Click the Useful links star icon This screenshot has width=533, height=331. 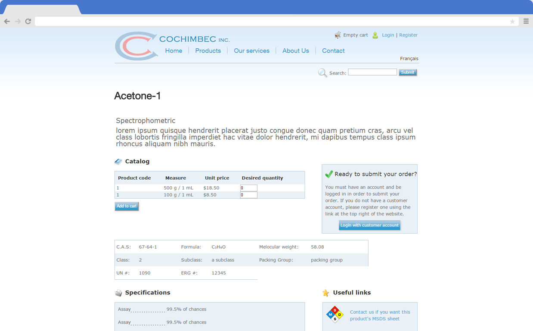click(x=326, y=293)
